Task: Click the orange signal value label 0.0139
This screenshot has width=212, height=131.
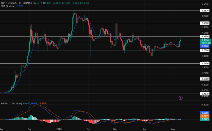Action: coord(205,116)
